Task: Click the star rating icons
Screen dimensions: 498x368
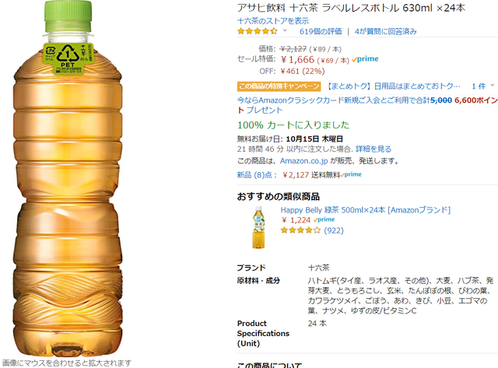Action: [258, 31]
